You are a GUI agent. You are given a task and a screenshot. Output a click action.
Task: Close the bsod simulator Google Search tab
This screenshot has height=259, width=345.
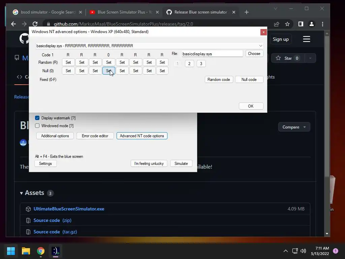click(81, 12)
